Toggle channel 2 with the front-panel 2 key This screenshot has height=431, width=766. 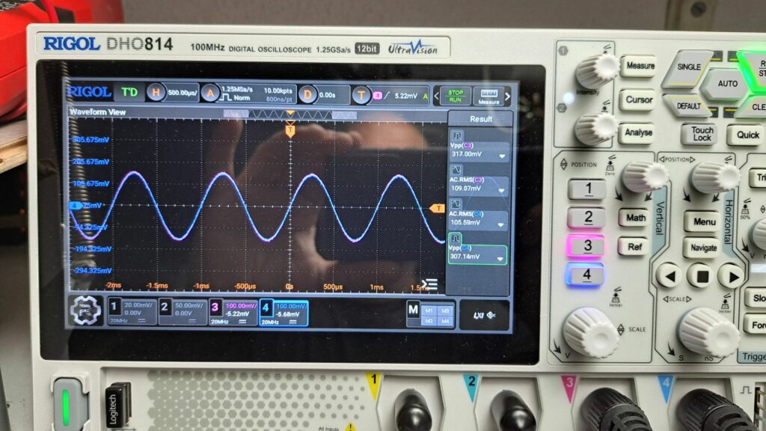tap(588, 218)
